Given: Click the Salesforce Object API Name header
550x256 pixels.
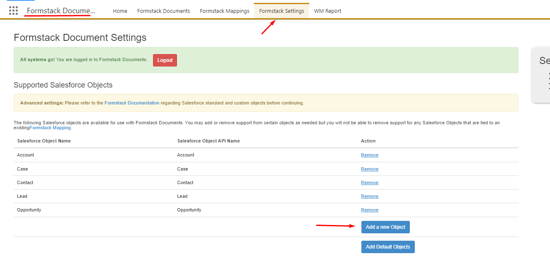Looking at the screenshot, I should (208, 141).
